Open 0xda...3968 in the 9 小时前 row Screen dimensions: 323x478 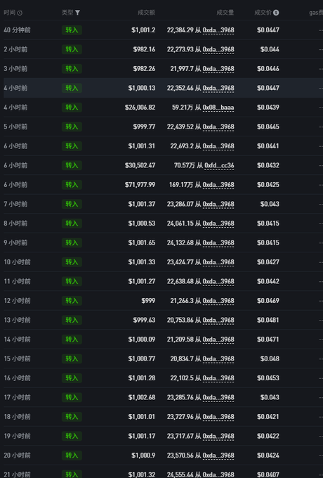218,243
